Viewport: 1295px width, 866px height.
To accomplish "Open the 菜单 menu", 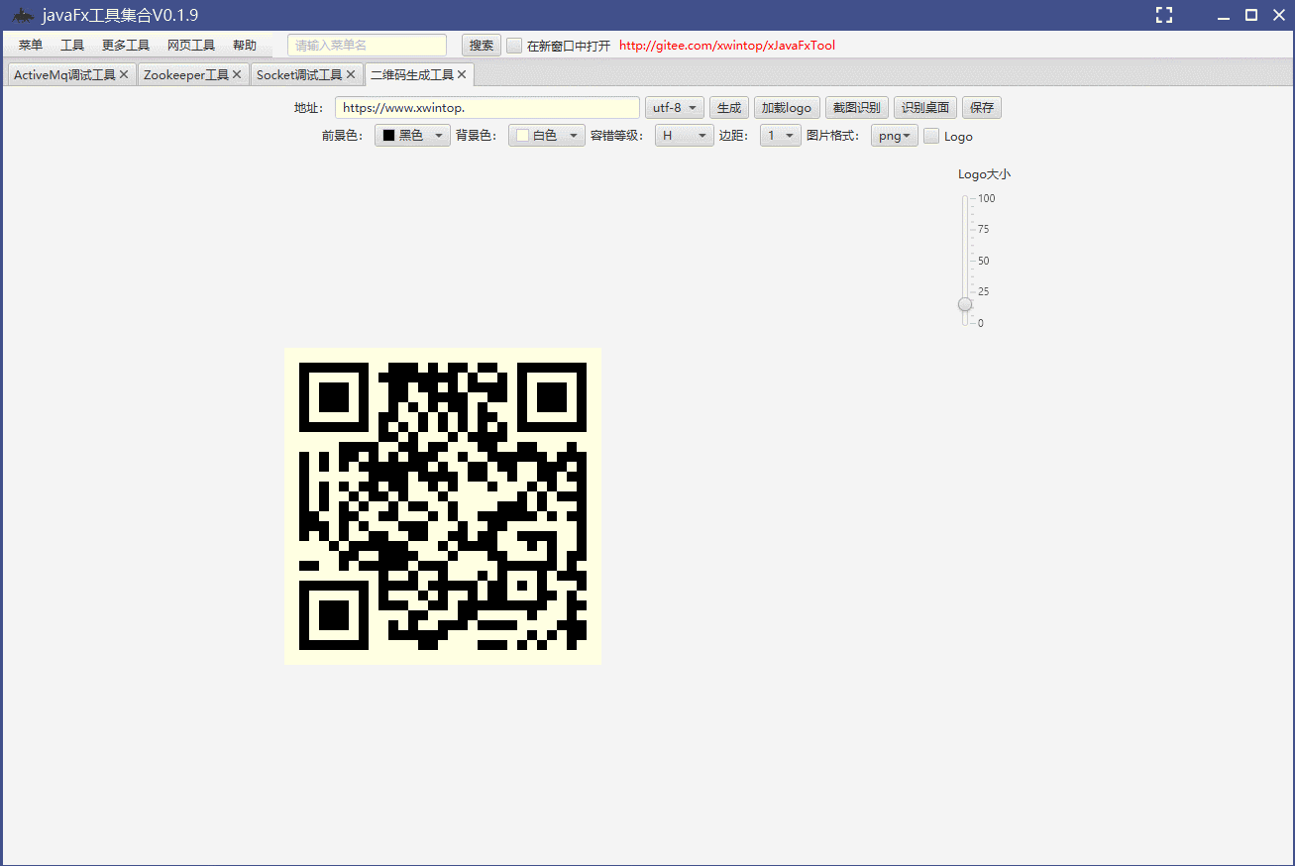I will 31,46.
